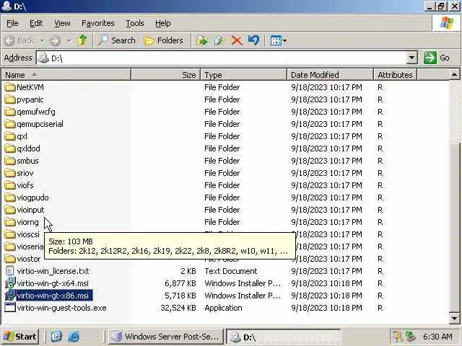Select the NetKVM folder icon
The image size is (462, 346).
[x=10, y=87]
